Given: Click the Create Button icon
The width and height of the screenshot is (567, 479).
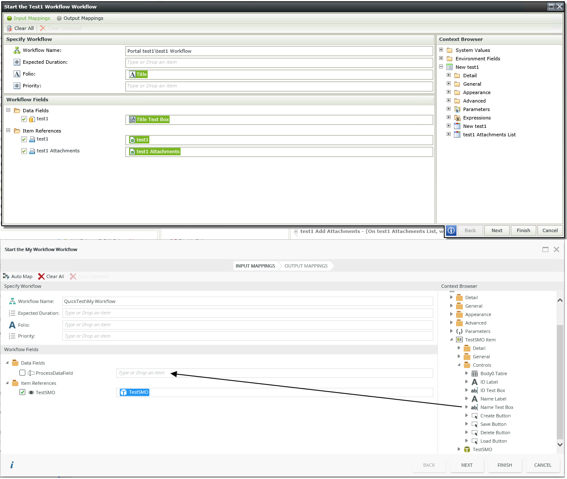Looking at the screenshot, I should (475, 416).
